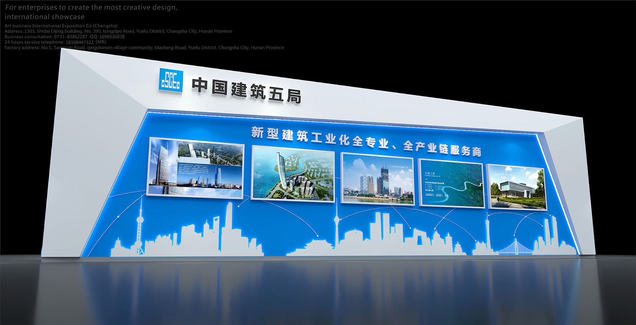Click the 'Business consultation: 0731-83862287' line

tap(65, 37)
